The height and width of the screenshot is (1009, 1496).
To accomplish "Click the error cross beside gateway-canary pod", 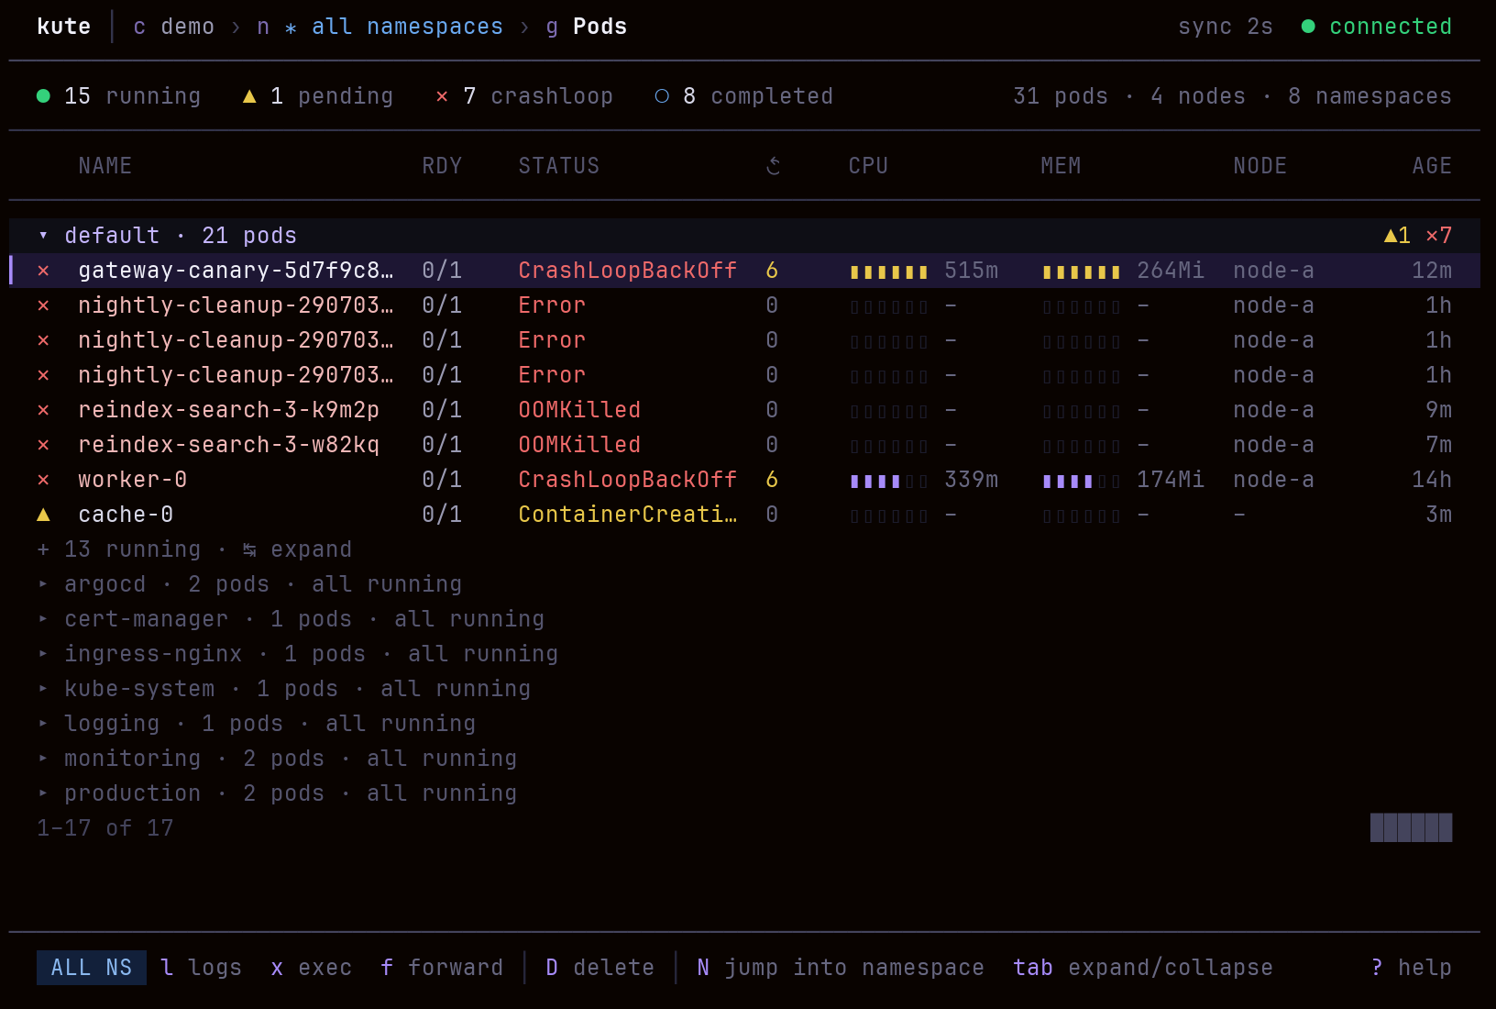I will tap(43, 271).
